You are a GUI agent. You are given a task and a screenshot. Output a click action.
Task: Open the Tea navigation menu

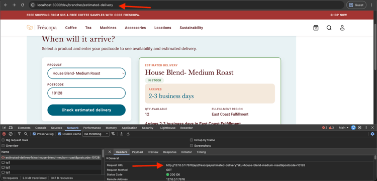point(88,28)
